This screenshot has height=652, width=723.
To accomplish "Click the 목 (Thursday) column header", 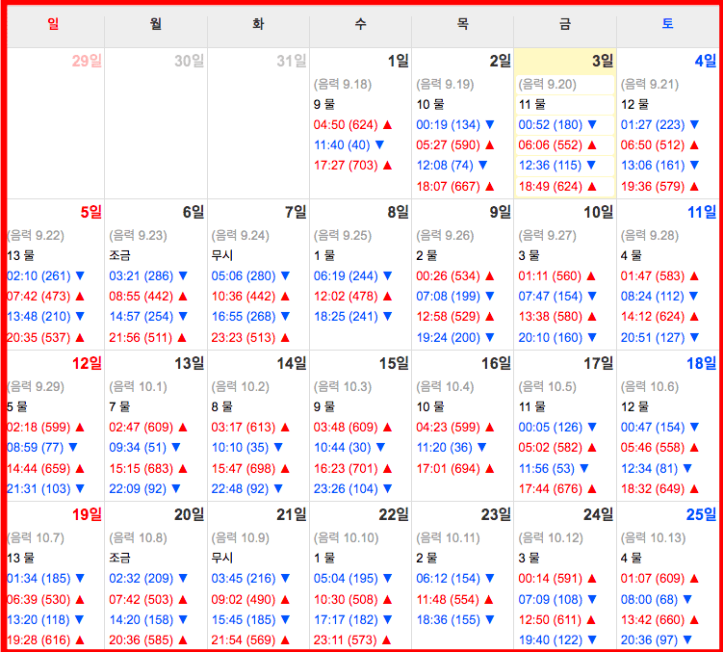I will point(463,23).
